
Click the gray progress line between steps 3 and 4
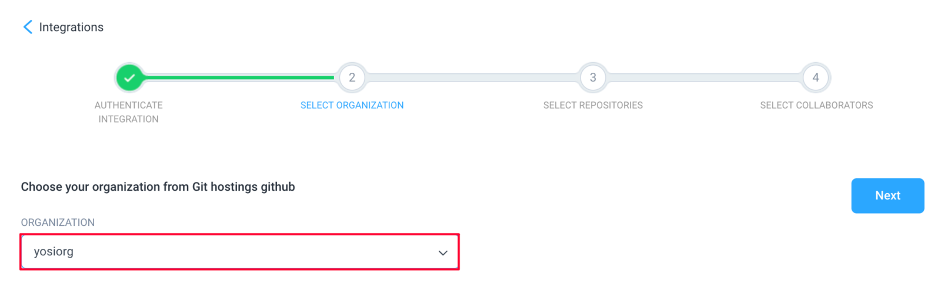tap(705, 77)
